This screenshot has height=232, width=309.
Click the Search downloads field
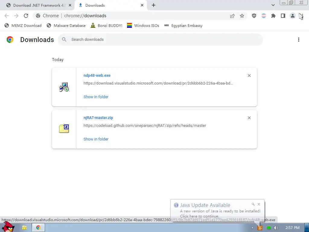click(x=161, y=40)
